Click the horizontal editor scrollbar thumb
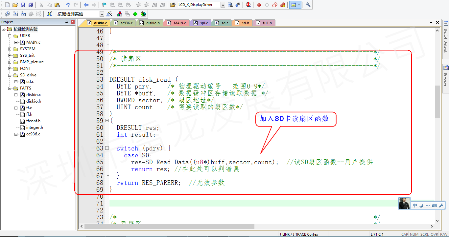This screenshot has height=237, width=449. point(169,226)
